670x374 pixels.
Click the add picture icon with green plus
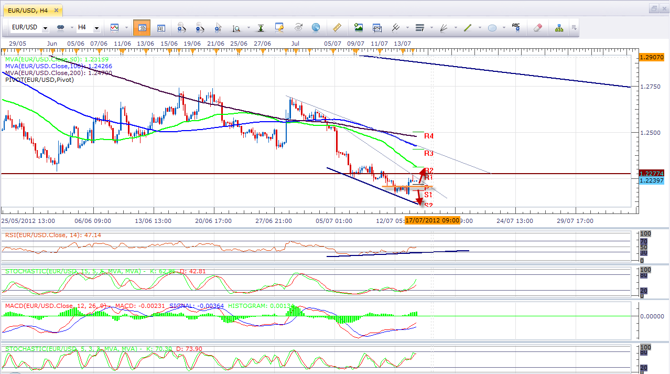point(359,27)
